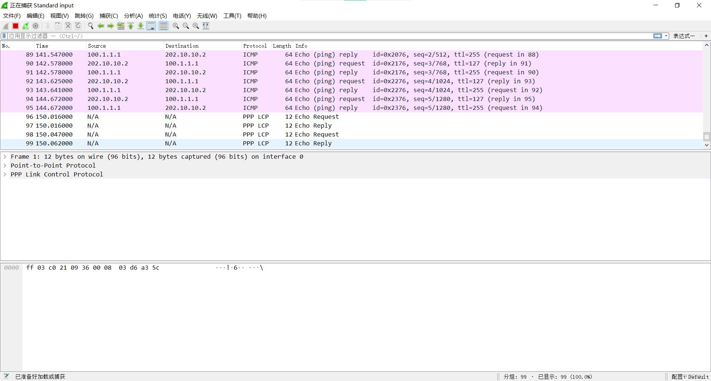
Task: Sort packets by Protocol column
Action: tap(256, 46)
